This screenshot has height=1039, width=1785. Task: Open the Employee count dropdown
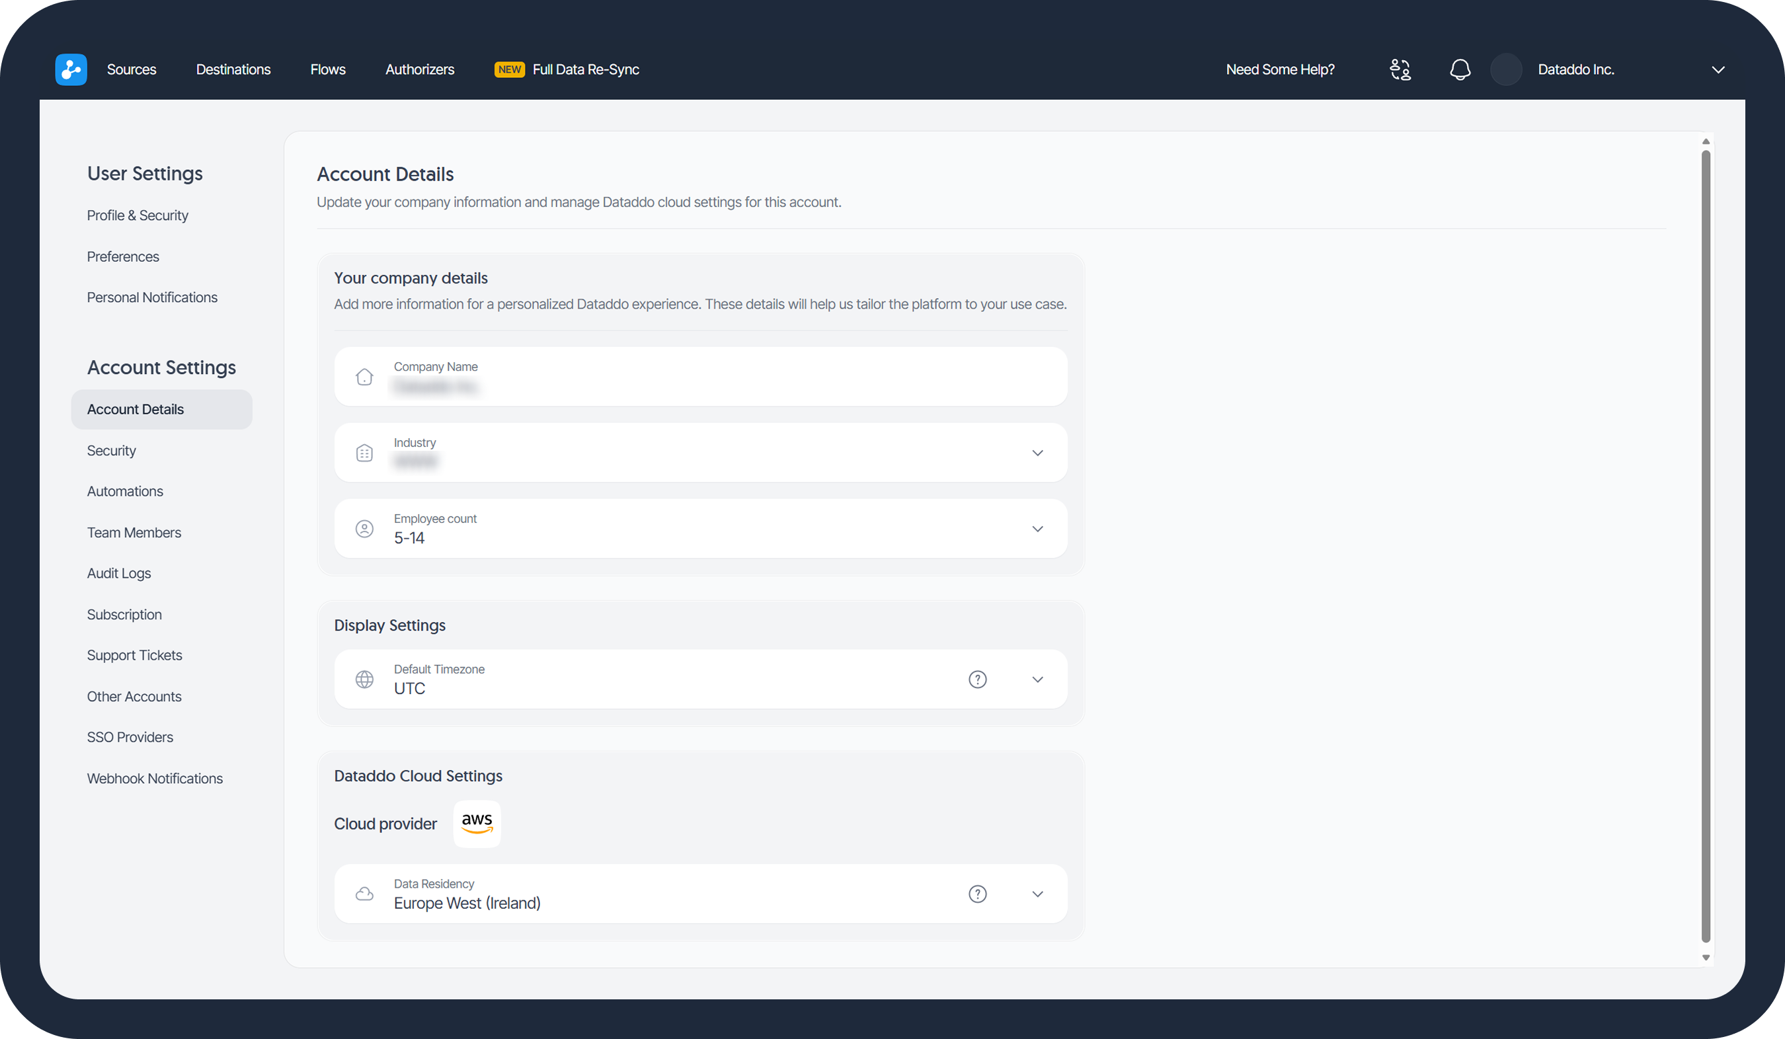(1037, 528)
